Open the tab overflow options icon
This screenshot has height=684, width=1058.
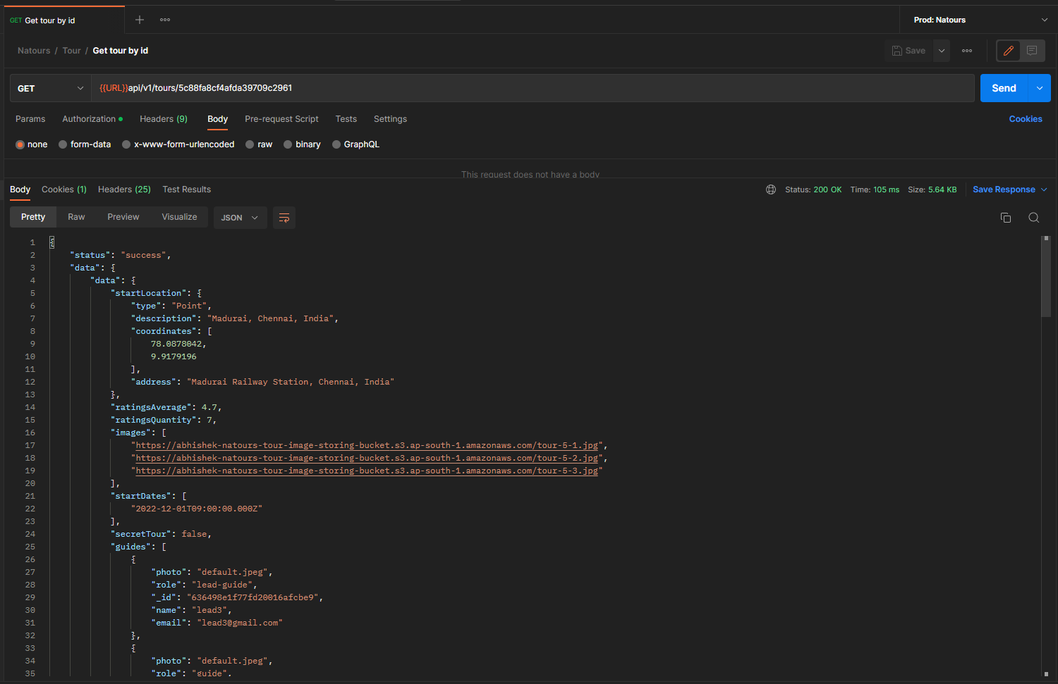pyautogui.click(x=164, y=20)
